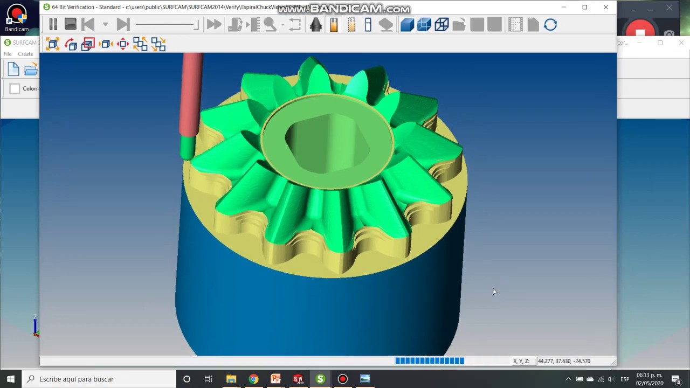
Task: Click Open folder icon in SURFCAM window
Action: pyautogui.click(x=31, y=69)
